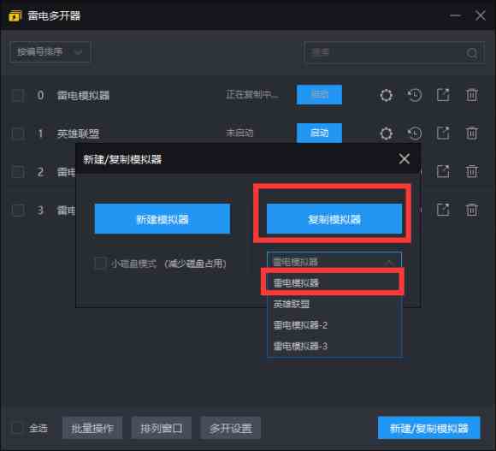This screenshot has width=496, height=451.
Task: Tick checkbox for emulator 0 雷电模拟器
Action: (18, 95)
